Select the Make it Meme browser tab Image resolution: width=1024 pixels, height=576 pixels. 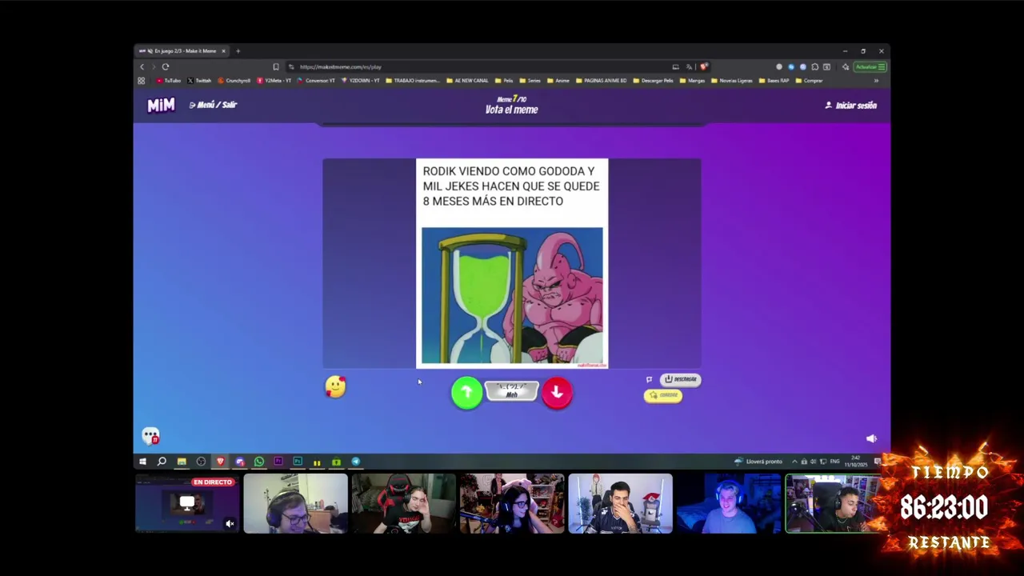(182, 51)
